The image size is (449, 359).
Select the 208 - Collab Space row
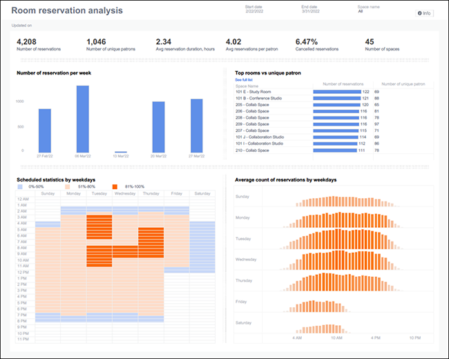pyautogui.click(x=334, y=117)
